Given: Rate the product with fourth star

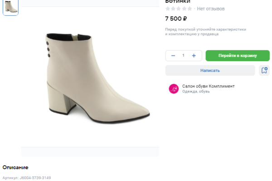Looking at the screenshot, I should click(184, 9).
